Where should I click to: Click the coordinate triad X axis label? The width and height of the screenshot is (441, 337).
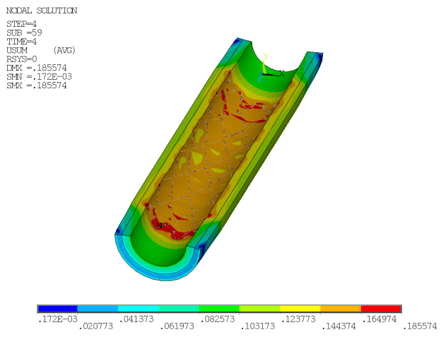281,73
